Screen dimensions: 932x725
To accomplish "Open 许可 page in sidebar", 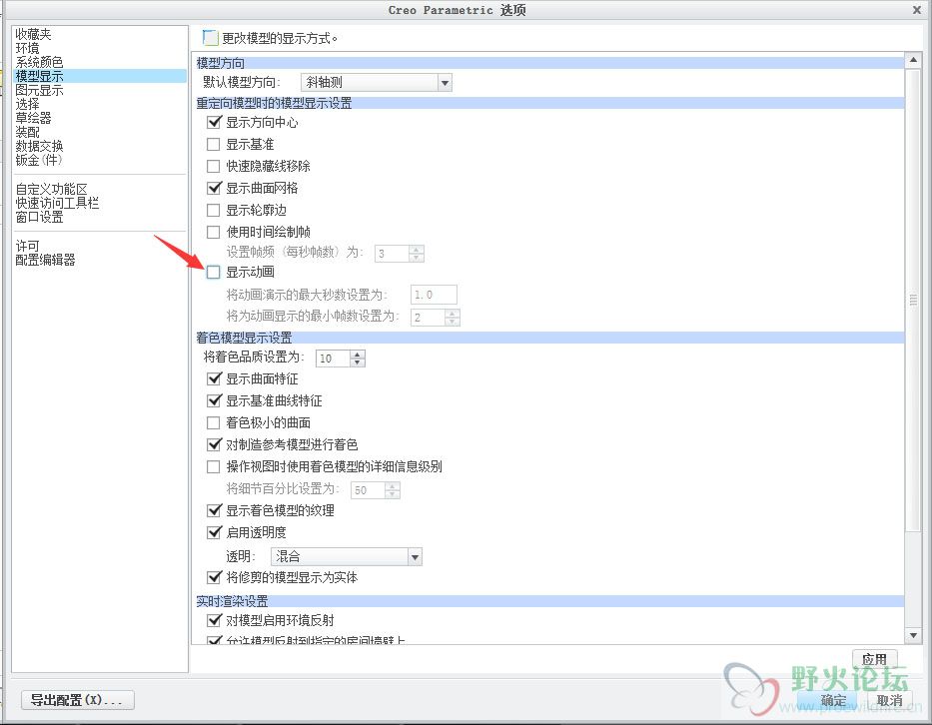I will pyautogui.click(x=27, y=246).
